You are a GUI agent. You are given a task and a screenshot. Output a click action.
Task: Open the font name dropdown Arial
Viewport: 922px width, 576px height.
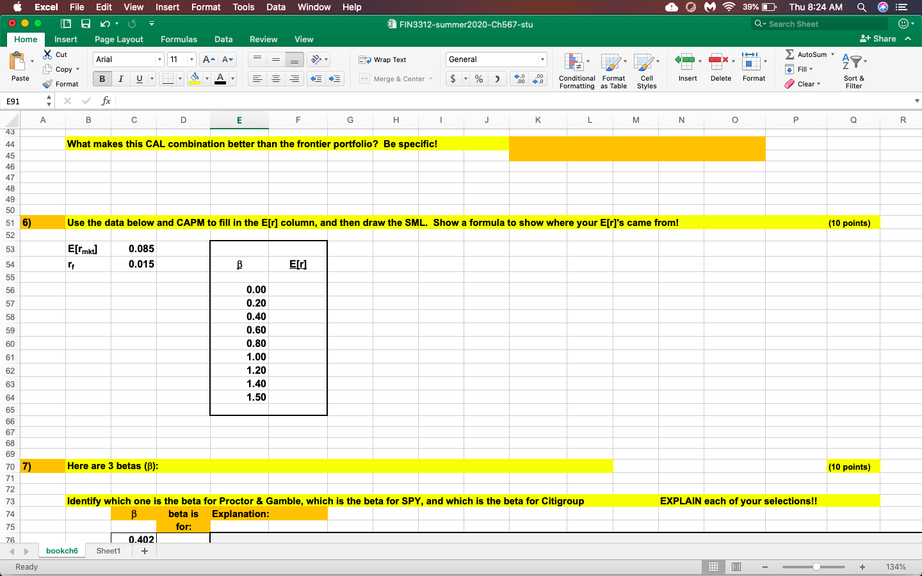[159, 60]
